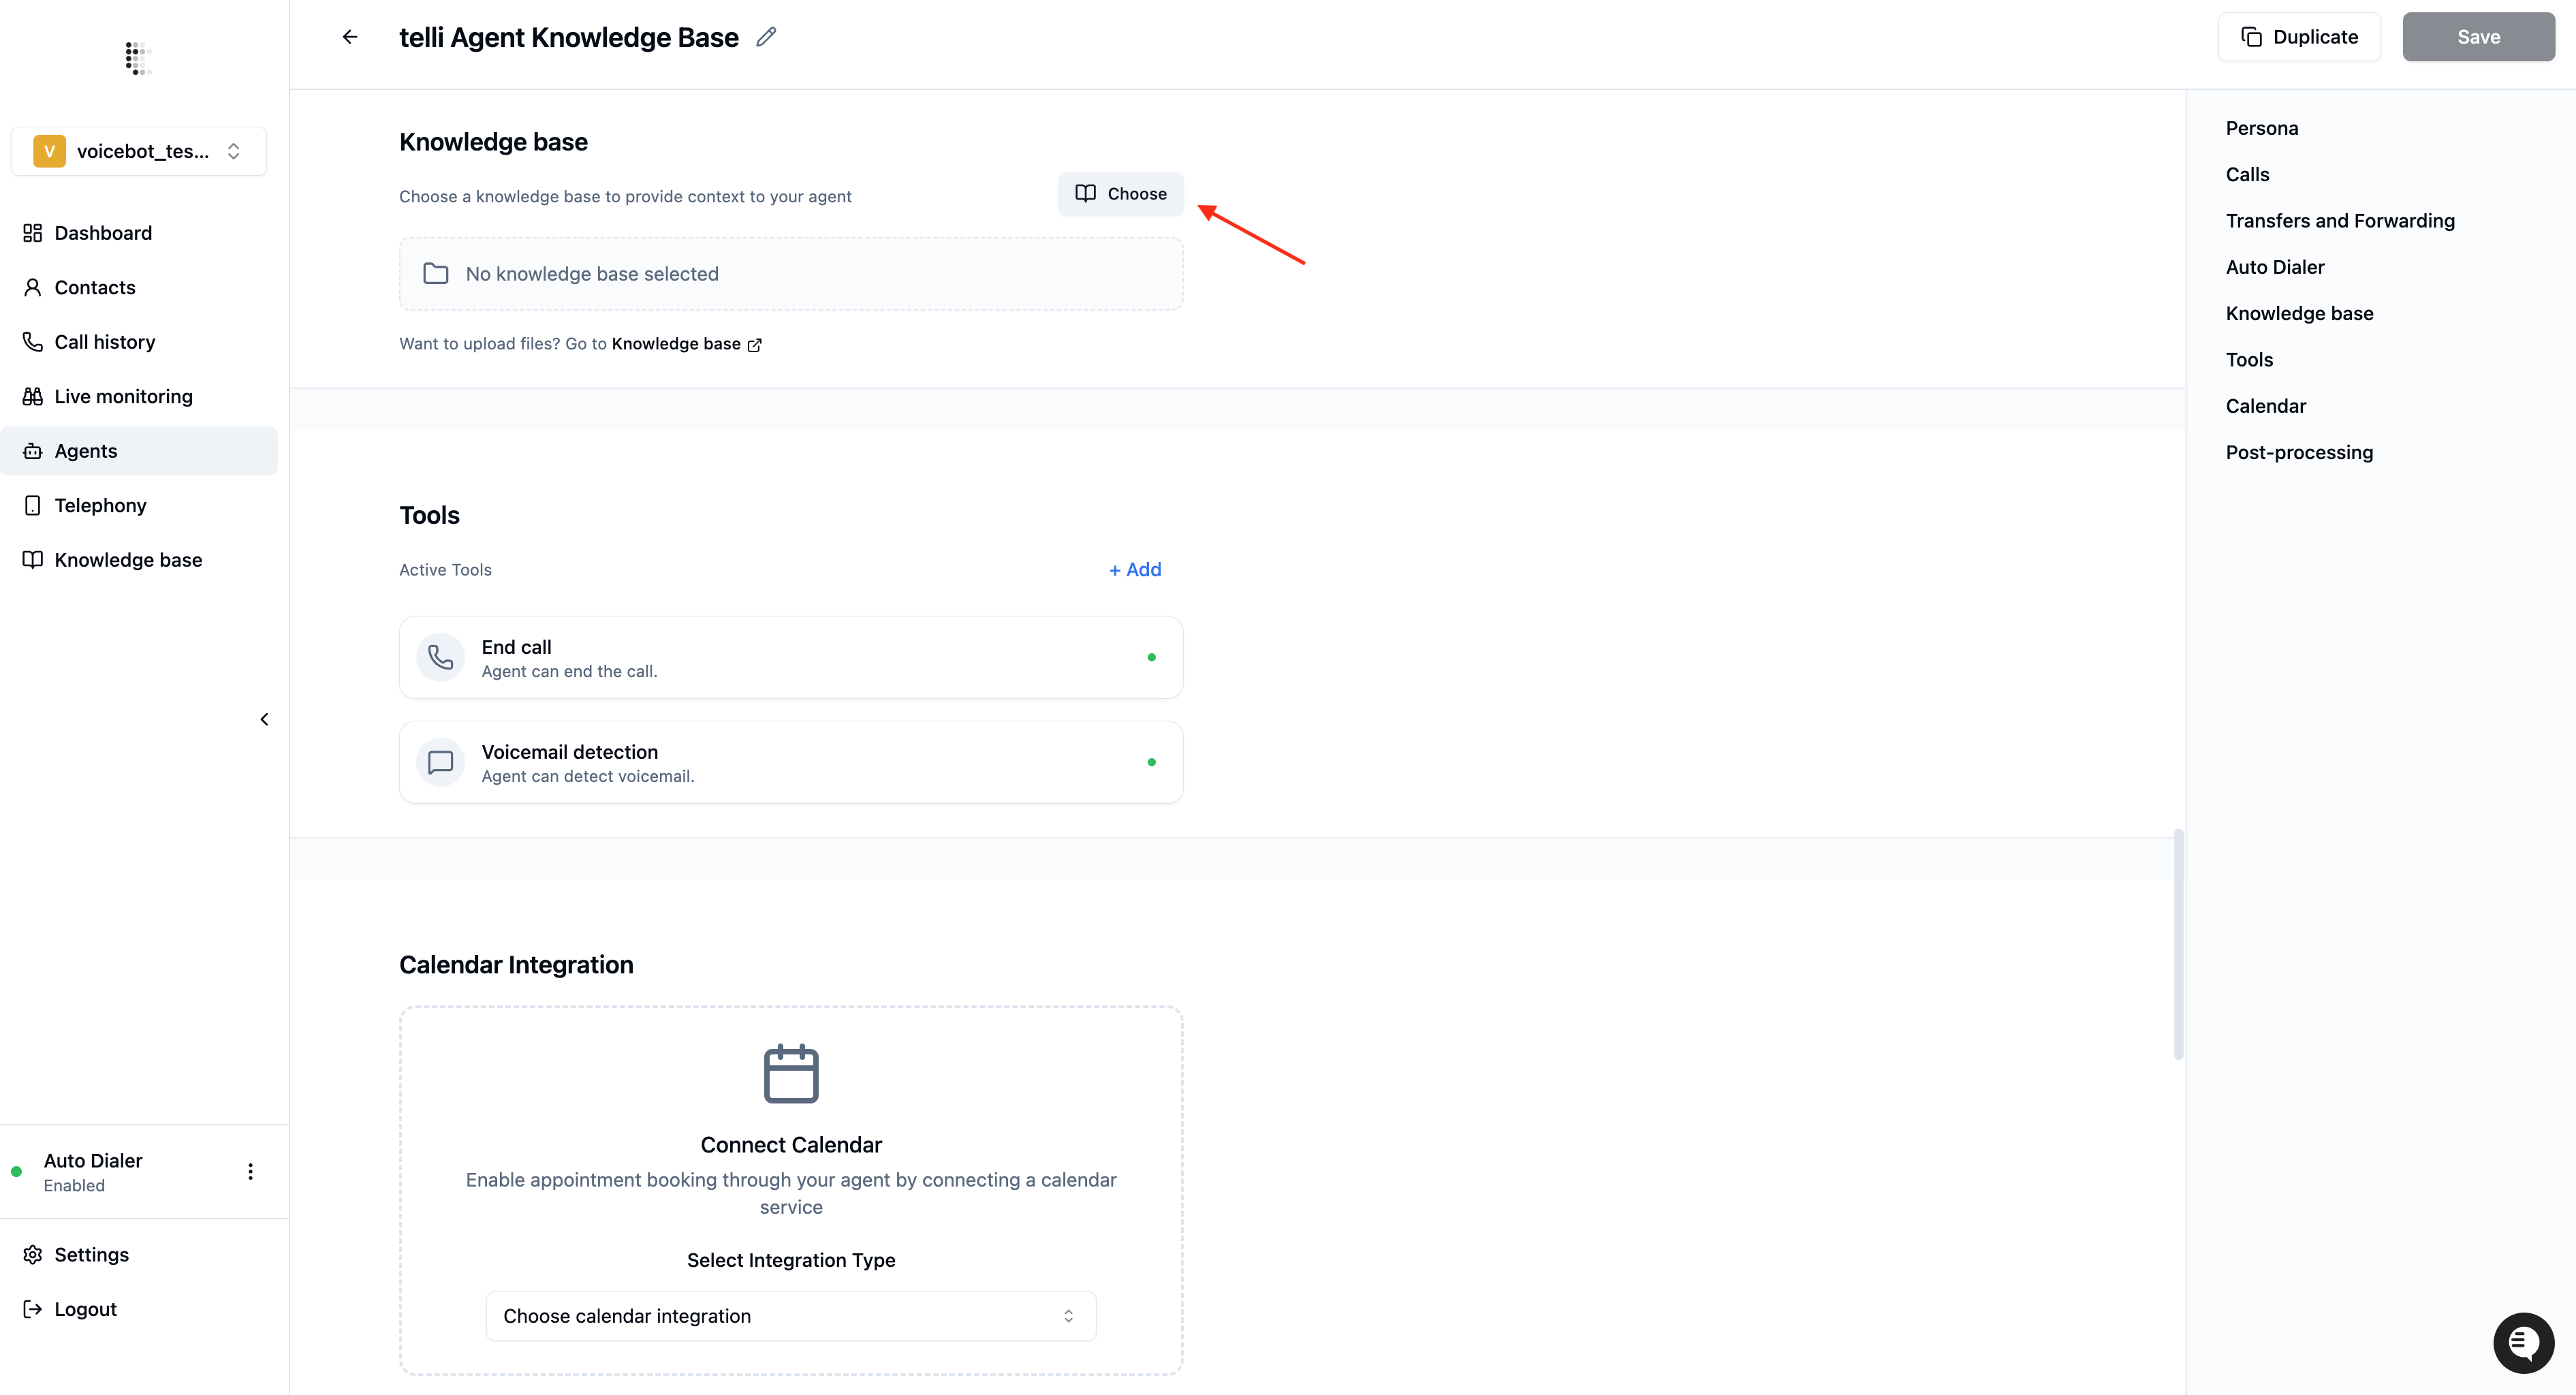Select the Contacts sidebar icon
The height and width of the screenshot is (1395, 2576).
point(32,287)
